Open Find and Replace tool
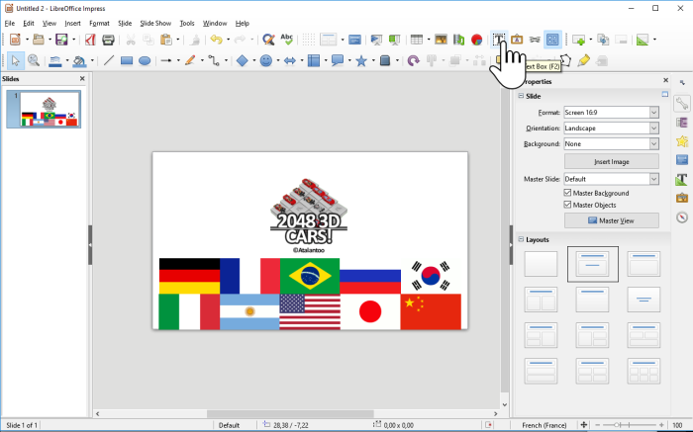693x432 pixels. click(x=268, y=40)
